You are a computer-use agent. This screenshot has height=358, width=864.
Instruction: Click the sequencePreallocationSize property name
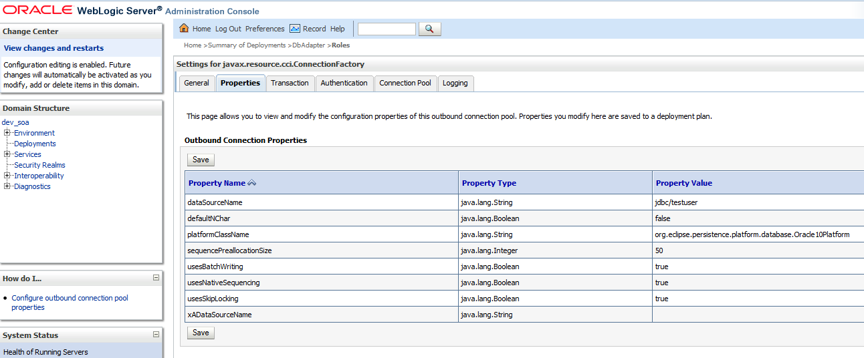tap(229, 250)
